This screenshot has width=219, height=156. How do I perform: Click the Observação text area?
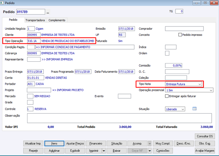(x=119, y=118)
